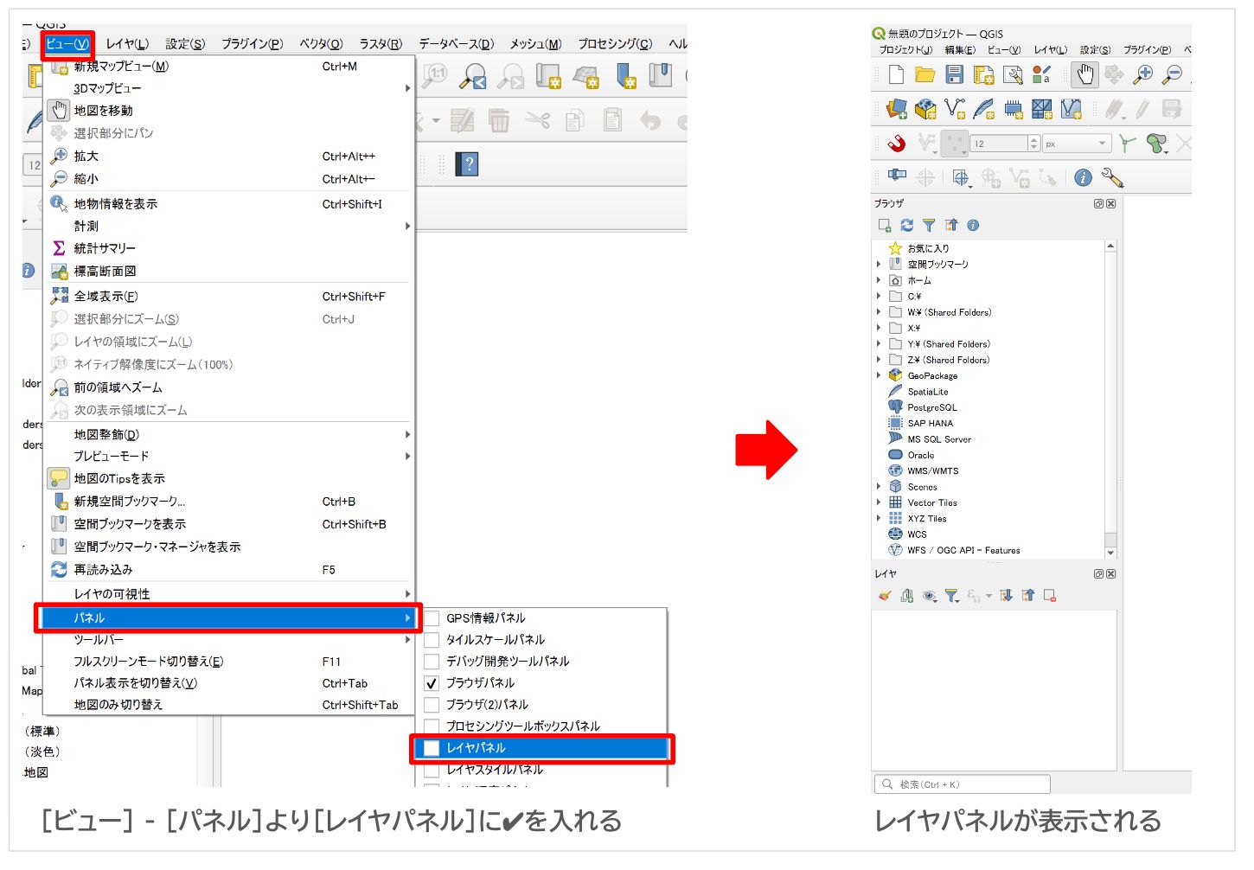Select Zoom Out magnifier in right window toolbar
Viewport: 1254px width, 870px height.
[1172, 75]
